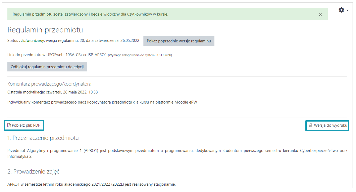Click the 'Komentarz prowadzącego/koordynatora' heading
The height and width of the screenshot is (192, 356).
click(x=49, y=84)
